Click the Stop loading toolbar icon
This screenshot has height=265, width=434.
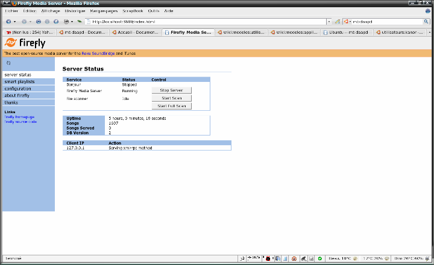click(47, 21)
